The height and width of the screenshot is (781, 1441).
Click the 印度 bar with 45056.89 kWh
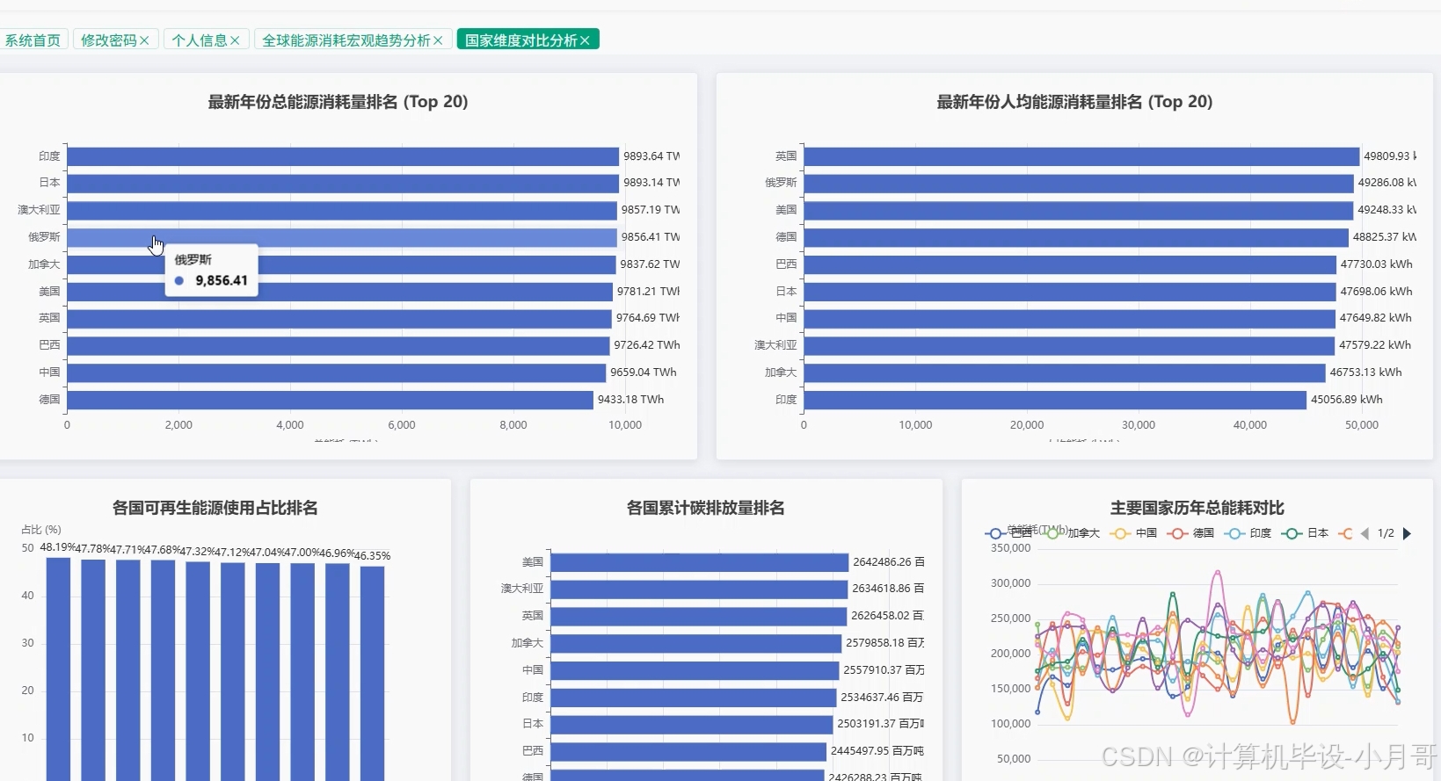[x=1055, y=400]
